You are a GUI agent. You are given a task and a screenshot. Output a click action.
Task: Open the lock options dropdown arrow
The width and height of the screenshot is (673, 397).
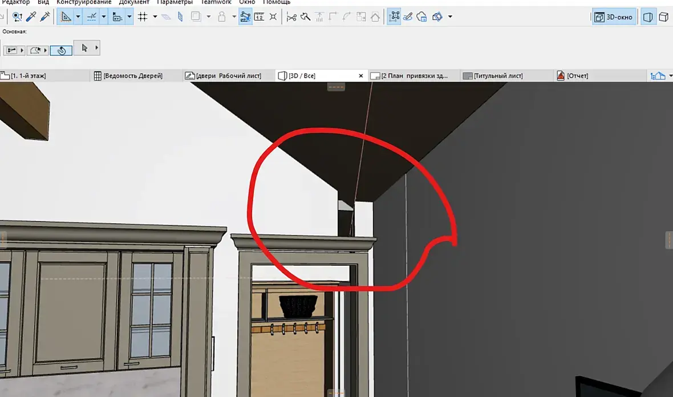point(234,17)
